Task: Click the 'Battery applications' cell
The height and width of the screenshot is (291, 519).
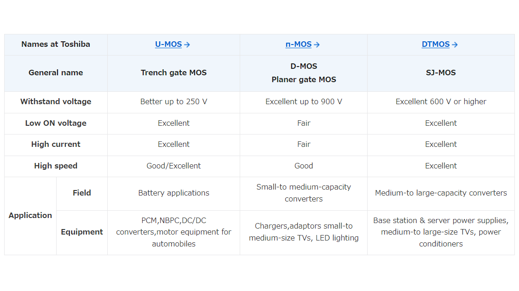Action: pos(174,193)
